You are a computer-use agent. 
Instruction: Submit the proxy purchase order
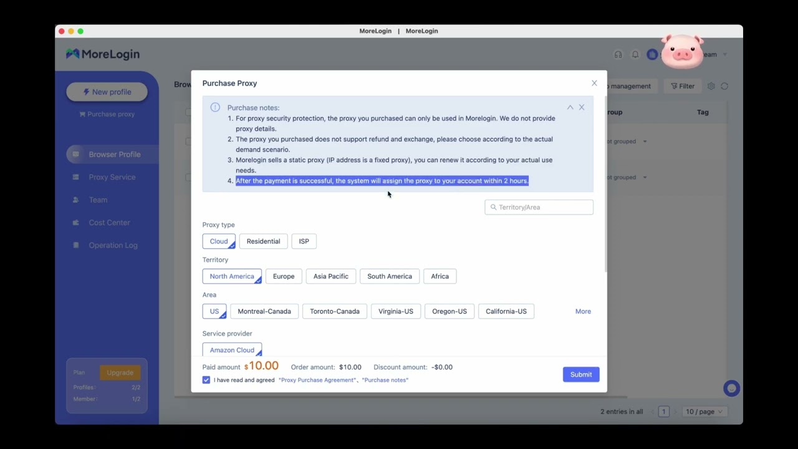tap(581, 374)
